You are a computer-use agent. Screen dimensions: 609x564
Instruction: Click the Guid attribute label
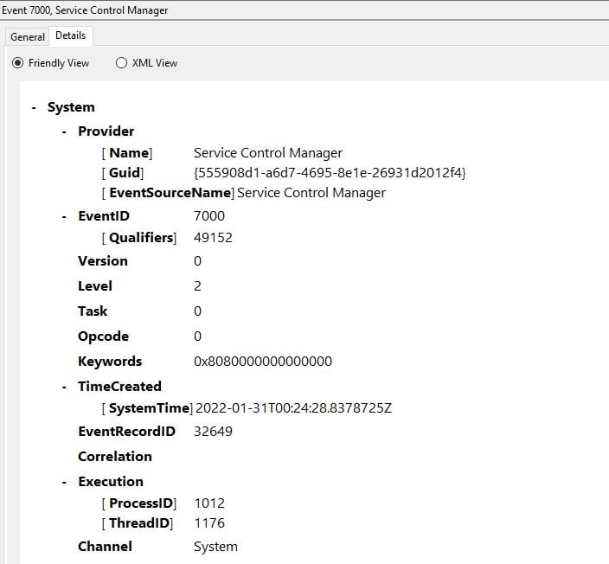coord(125,173)
